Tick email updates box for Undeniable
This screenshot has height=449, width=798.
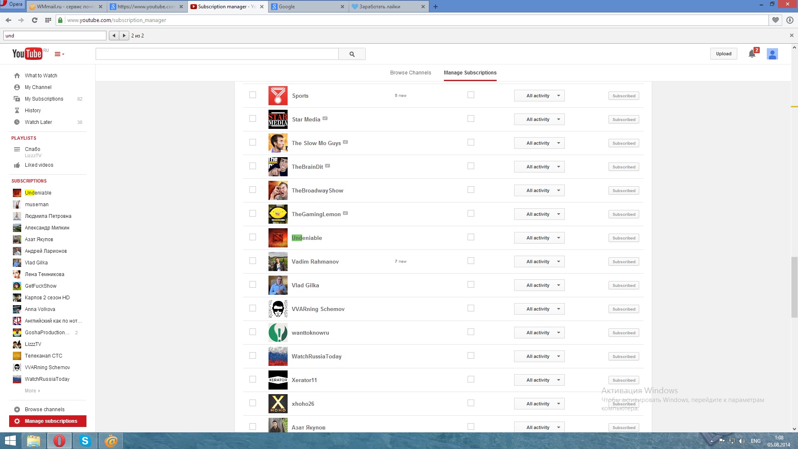[471, 237]
